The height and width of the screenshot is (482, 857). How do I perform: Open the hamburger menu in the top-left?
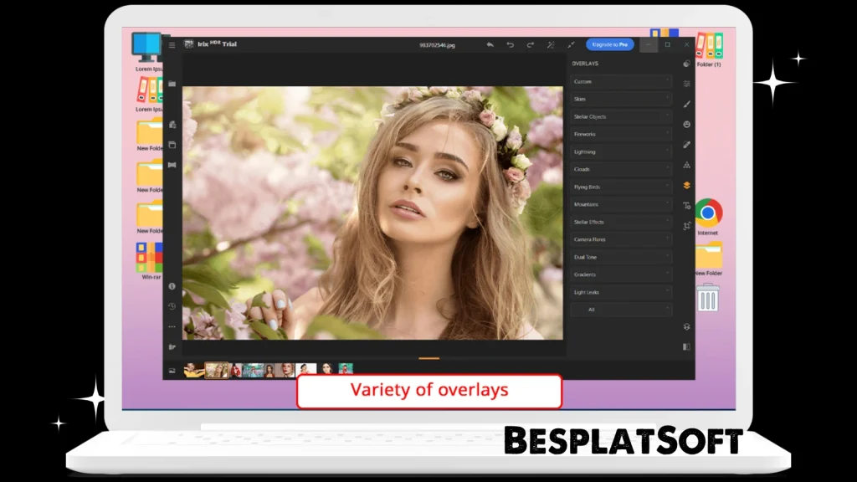point(173,44)
